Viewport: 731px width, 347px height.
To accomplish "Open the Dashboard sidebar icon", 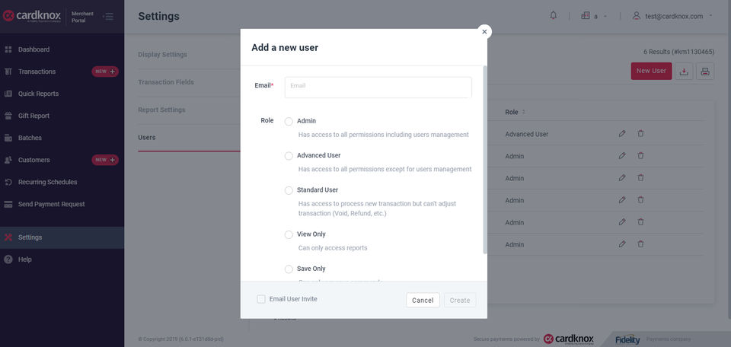I will point(8,49).
